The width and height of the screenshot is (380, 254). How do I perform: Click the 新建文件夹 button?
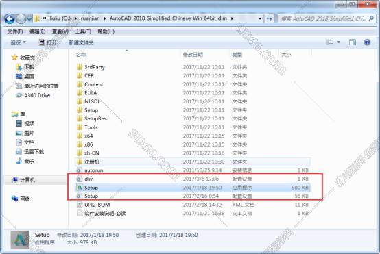(x=81, y=42)
